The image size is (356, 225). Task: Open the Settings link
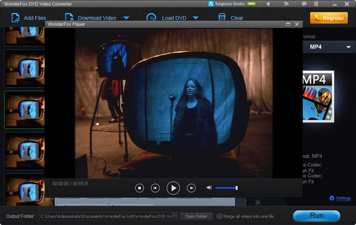(x=343, y=198)
